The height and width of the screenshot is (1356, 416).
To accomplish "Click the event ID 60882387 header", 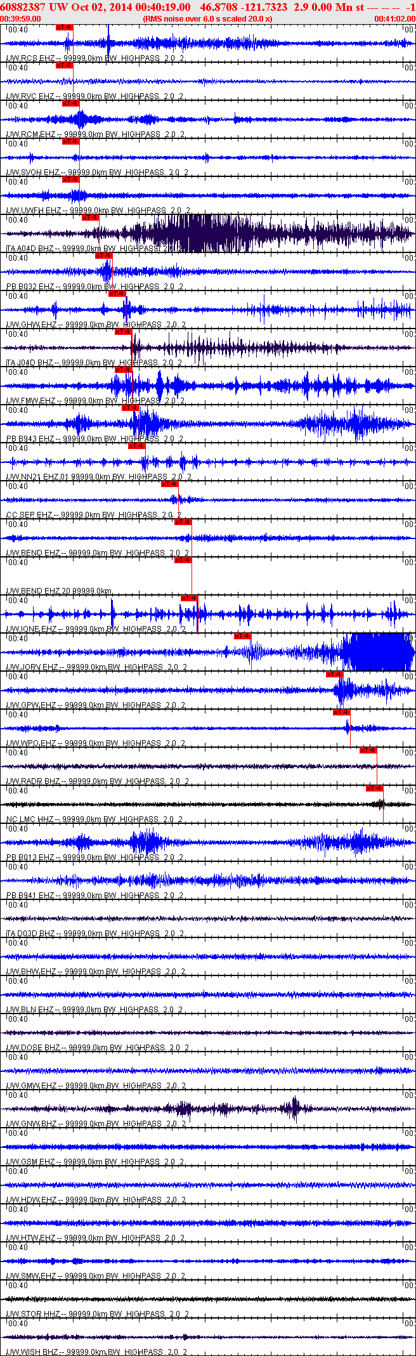I will coord(22,7).
